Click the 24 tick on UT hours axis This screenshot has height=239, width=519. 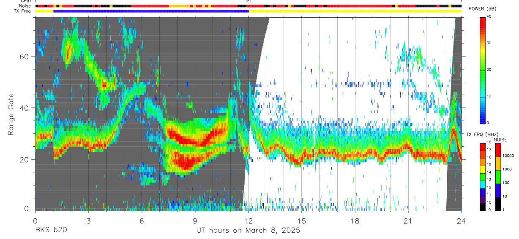click(462, 220)
